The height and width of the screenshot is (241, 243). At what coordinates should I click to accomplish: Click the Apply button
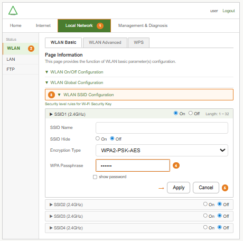[179, 188]
